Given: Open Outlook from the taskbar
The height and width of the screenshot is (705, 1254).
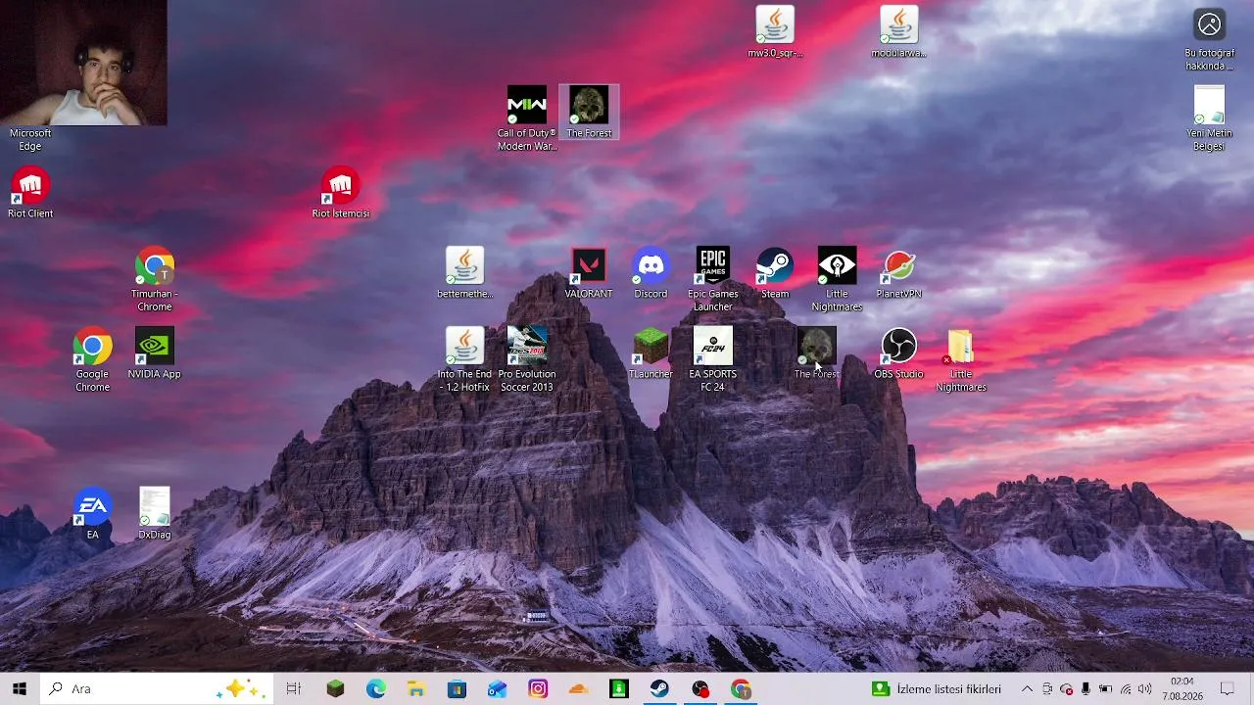Looking at the screenshot, I should 498,689.
